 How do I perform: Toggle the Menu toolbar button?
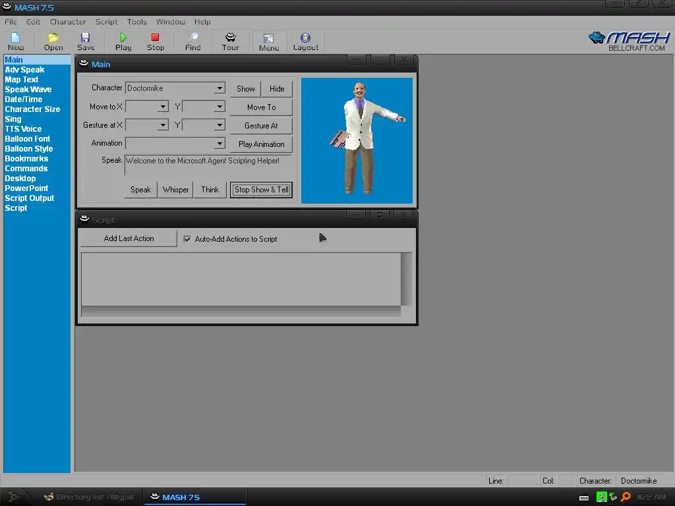click(269, 42)
